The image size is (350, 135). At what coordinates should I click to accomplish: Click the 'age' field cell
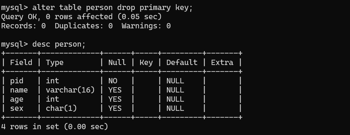coord(17,99)
